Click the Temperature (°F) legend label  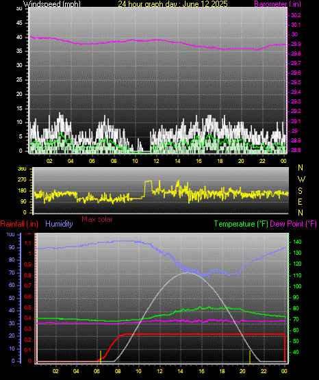(x=241, y=224)
